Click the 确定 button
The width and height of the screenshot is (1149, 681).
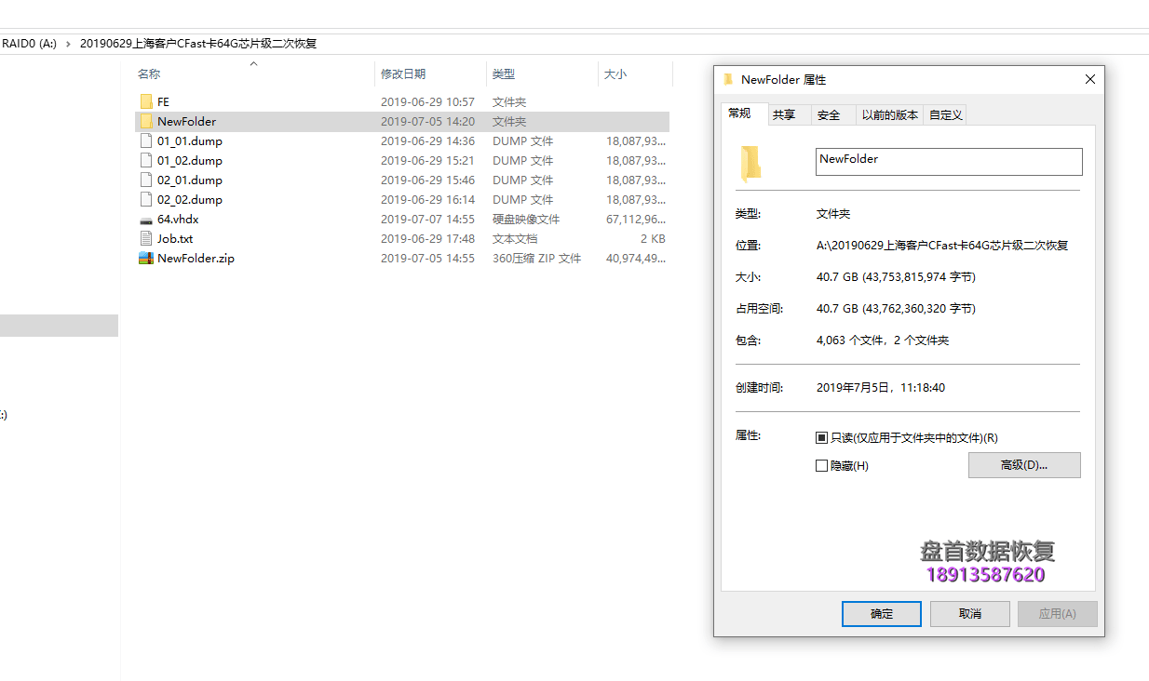[882, 614]
